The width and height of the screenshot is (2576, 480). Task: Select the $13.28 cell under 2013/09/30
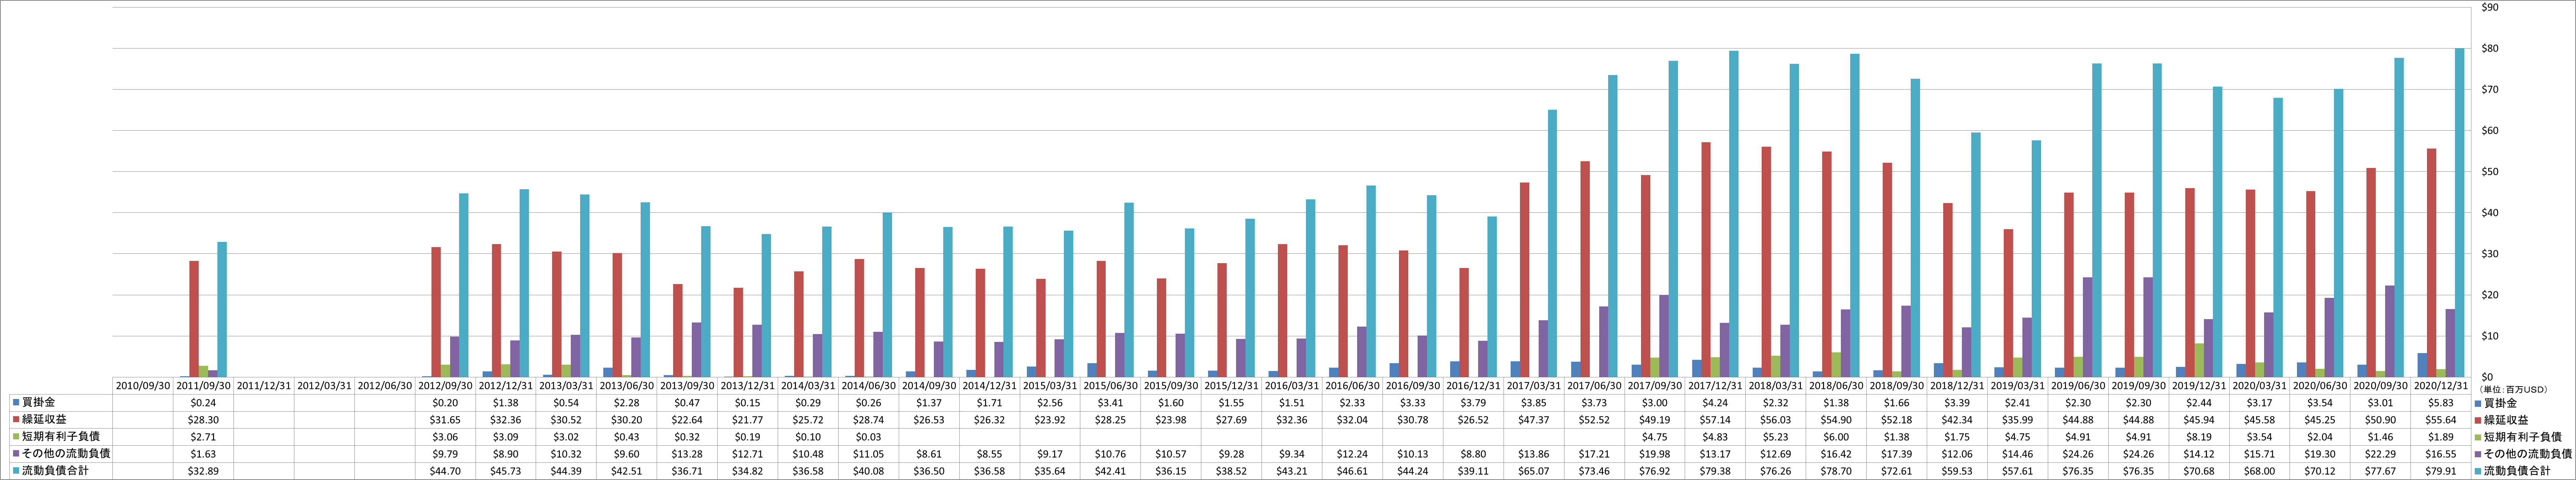pyautogui.click(x=687, y=454)
